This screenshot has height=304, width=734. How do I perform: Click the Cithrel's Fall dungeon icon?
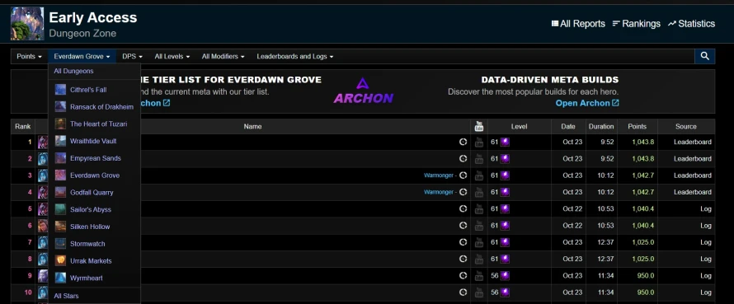[60, 89]
